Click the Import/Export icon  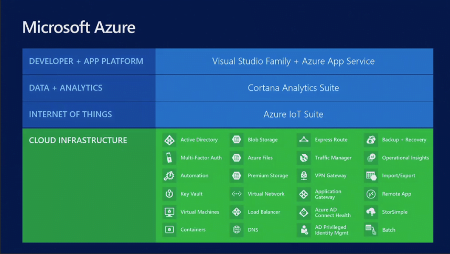coord(371,176)
